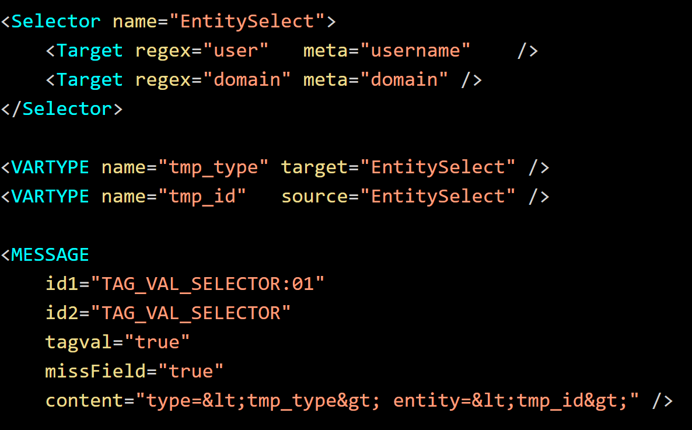This screenshot has width=692, height=430.
Task: Click the id1 attribute name
Action: coord(61,284)
